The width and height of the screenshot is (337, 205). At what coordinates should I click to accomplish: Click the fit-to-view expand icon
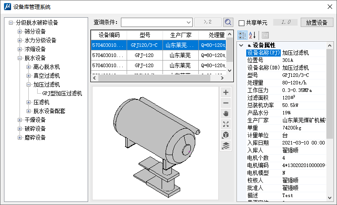[x=226, y=124]
